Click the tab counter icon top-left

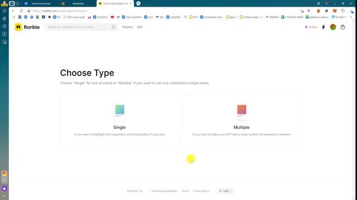(12, 3)
